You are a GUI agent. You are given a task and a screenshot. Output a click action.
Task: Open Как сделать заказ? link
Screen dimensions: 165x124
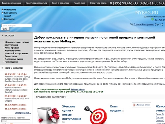click(x=11, y=14)
